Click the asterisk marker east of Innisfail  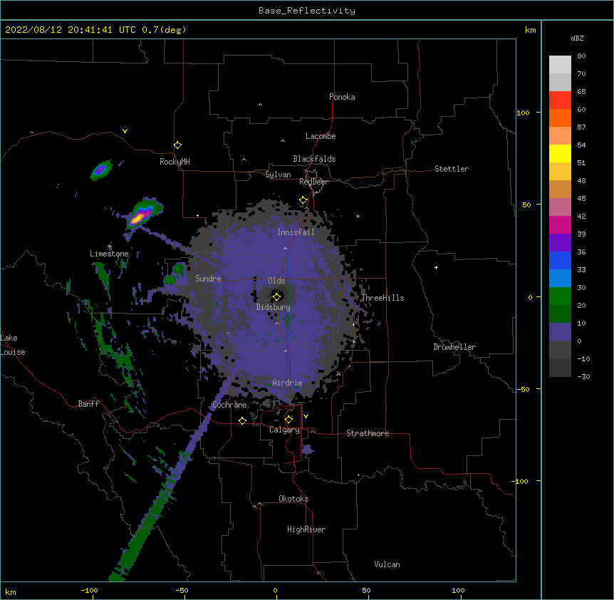coord(358,216)
